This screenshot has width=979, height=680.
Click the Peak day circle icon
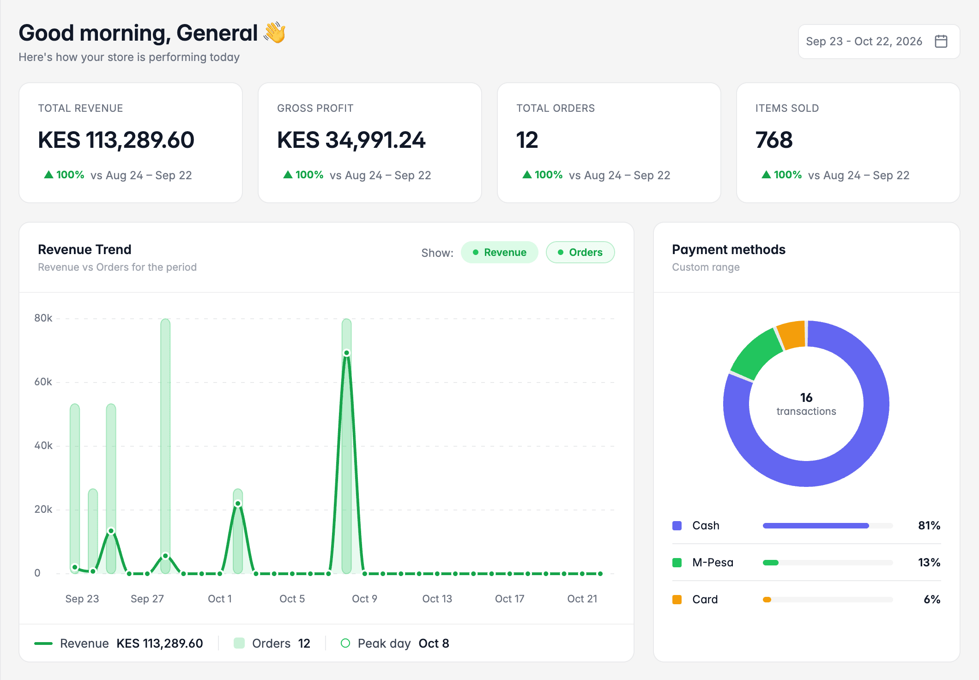tap(345, 643)
